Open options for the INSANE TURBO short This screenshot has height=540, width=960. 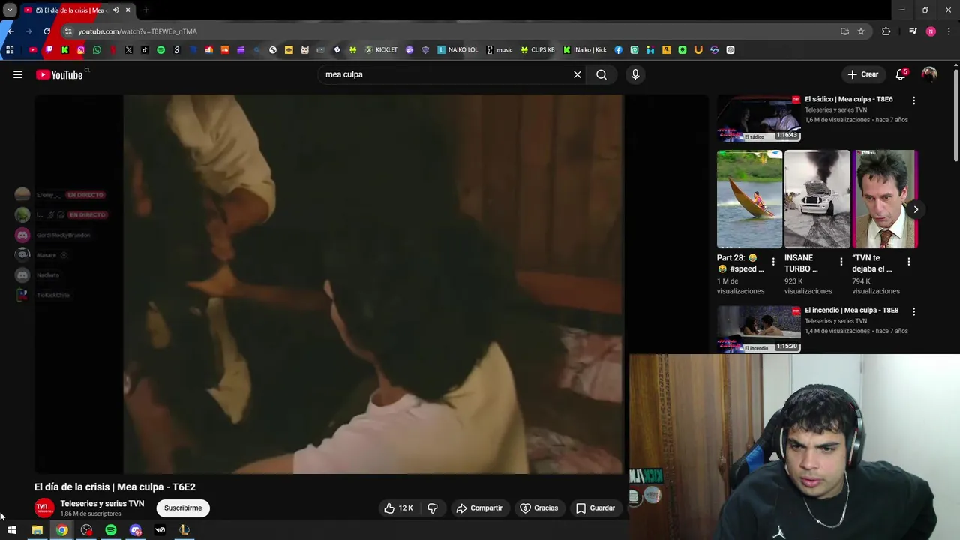841,262
